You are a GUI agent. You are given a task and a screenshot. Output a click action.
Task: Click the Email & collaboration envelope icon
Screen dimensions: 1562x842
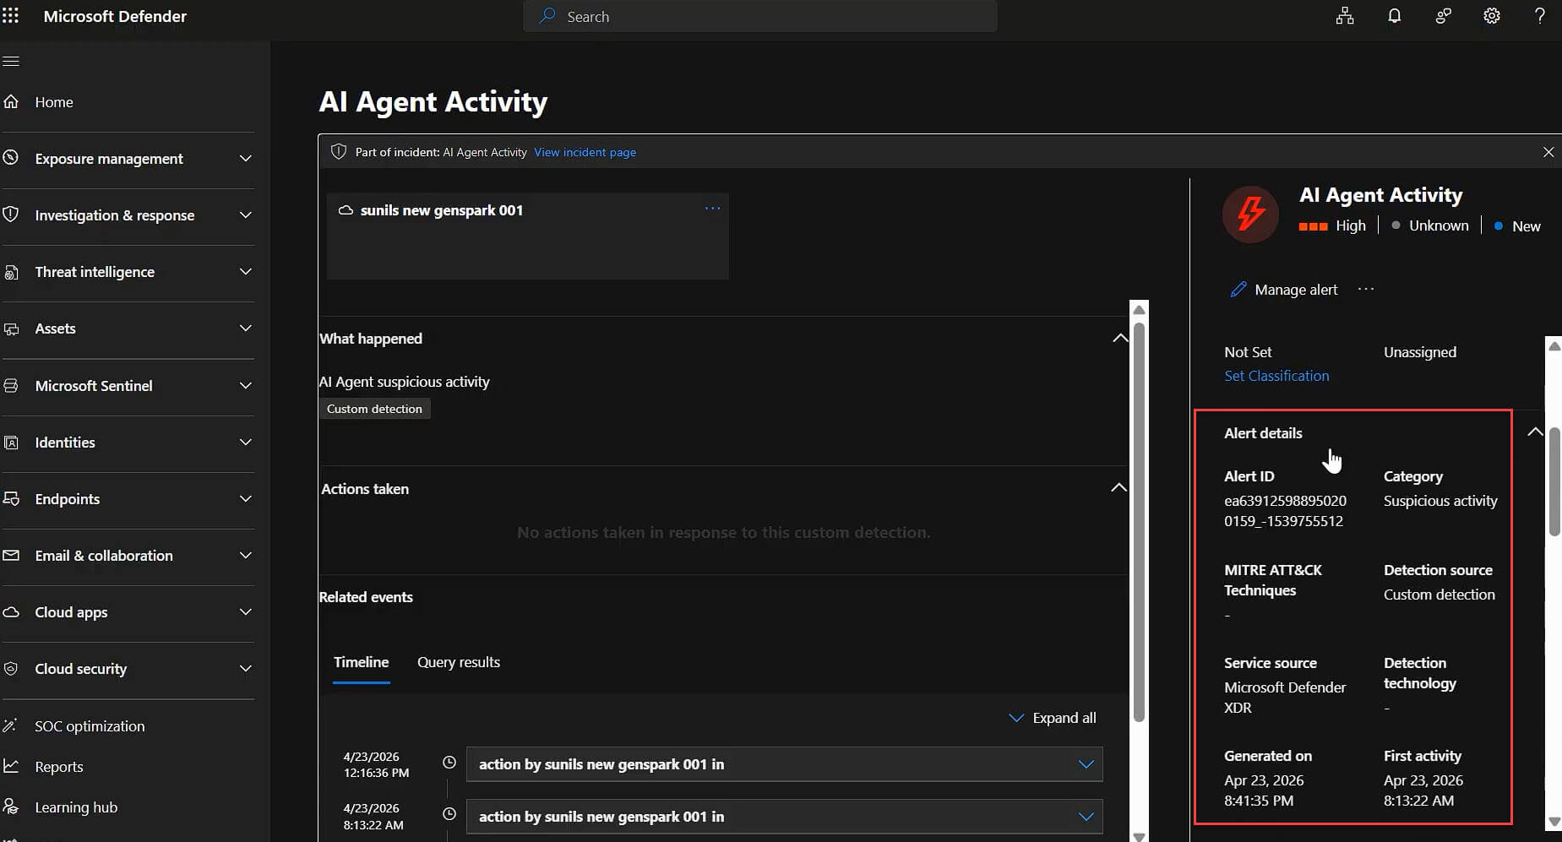coord(11,555)
